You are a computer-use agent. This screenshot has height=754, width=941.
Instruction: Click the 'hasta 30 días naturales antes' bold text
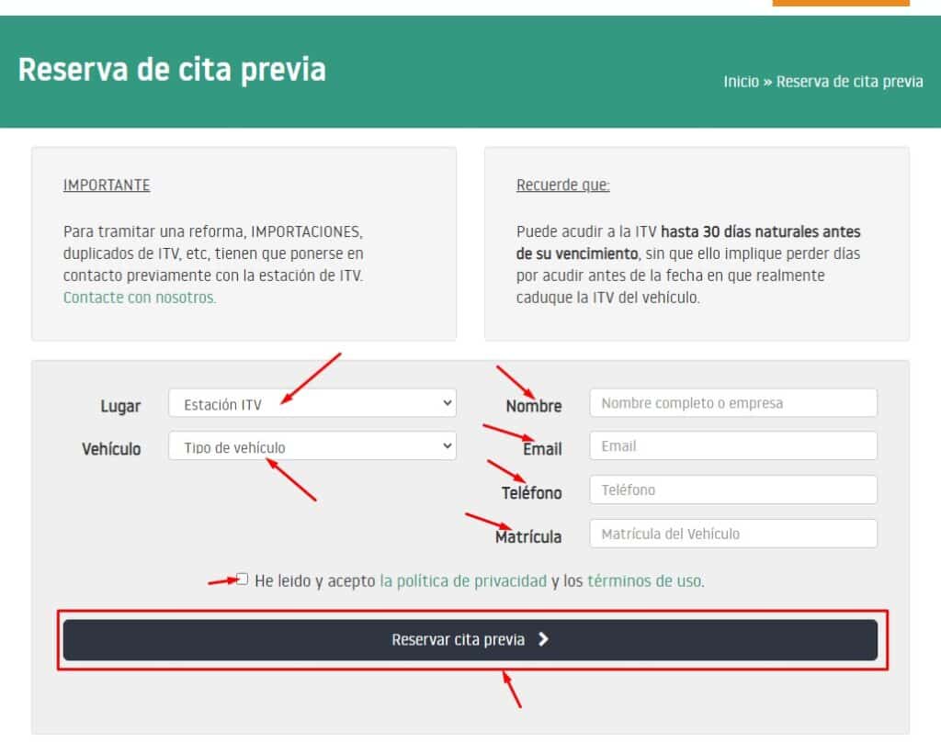tap(760, 231)
